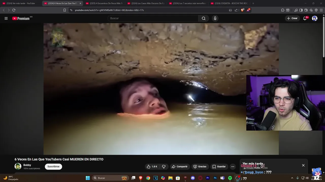The height and width of the screenshot is (182, 325).
Task: Click the Guardar save button
Action: click(x=219, y=167)
